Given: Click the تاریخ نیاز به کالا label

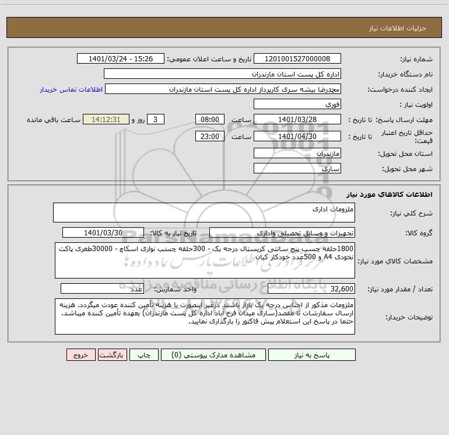Looking at the screenshot, I should (x=174, y=233).
